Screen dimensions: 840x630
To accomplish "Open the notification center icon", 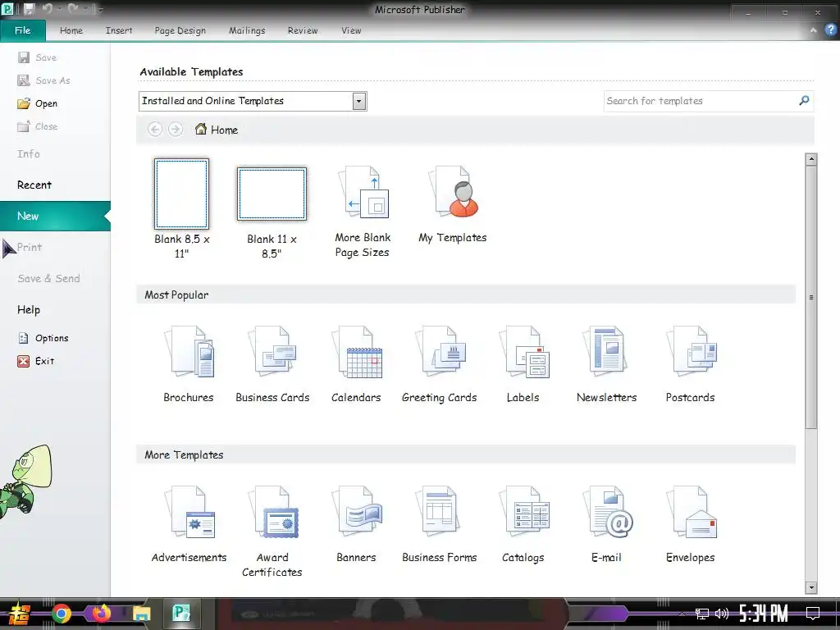I will click(x=813, y=614).
